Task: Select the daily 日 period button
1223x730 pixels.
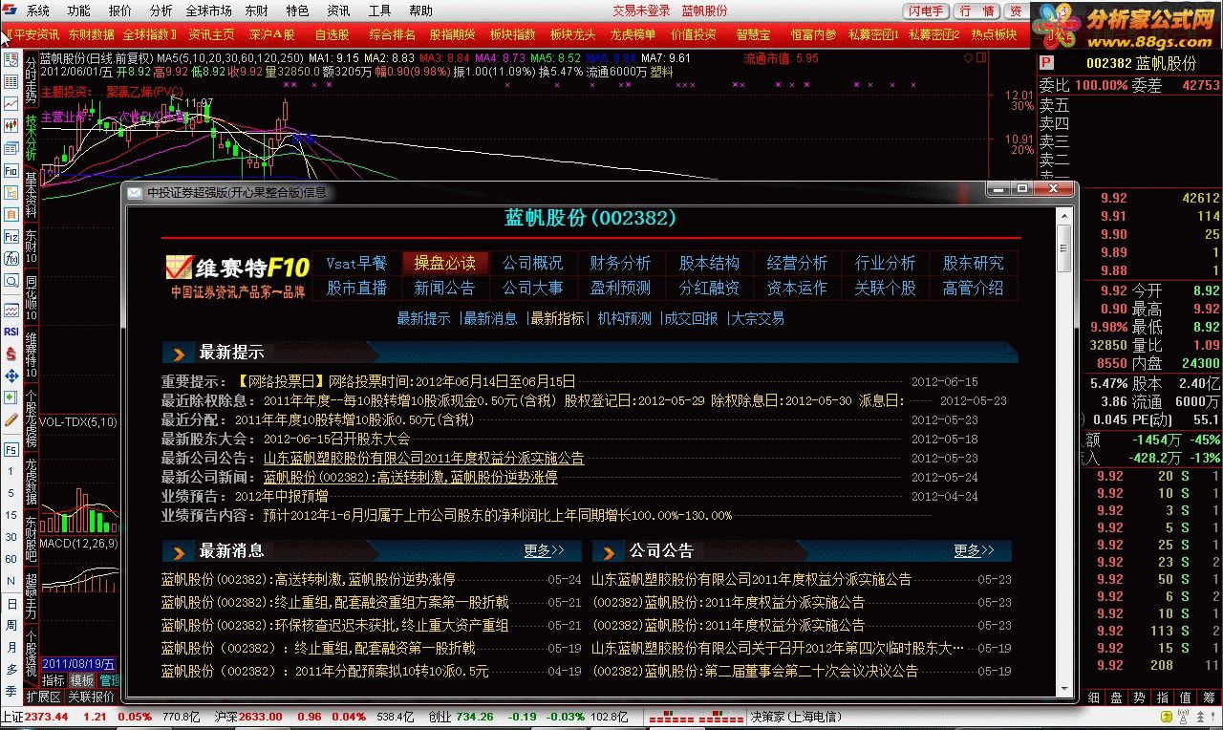Action: (11, 604)
